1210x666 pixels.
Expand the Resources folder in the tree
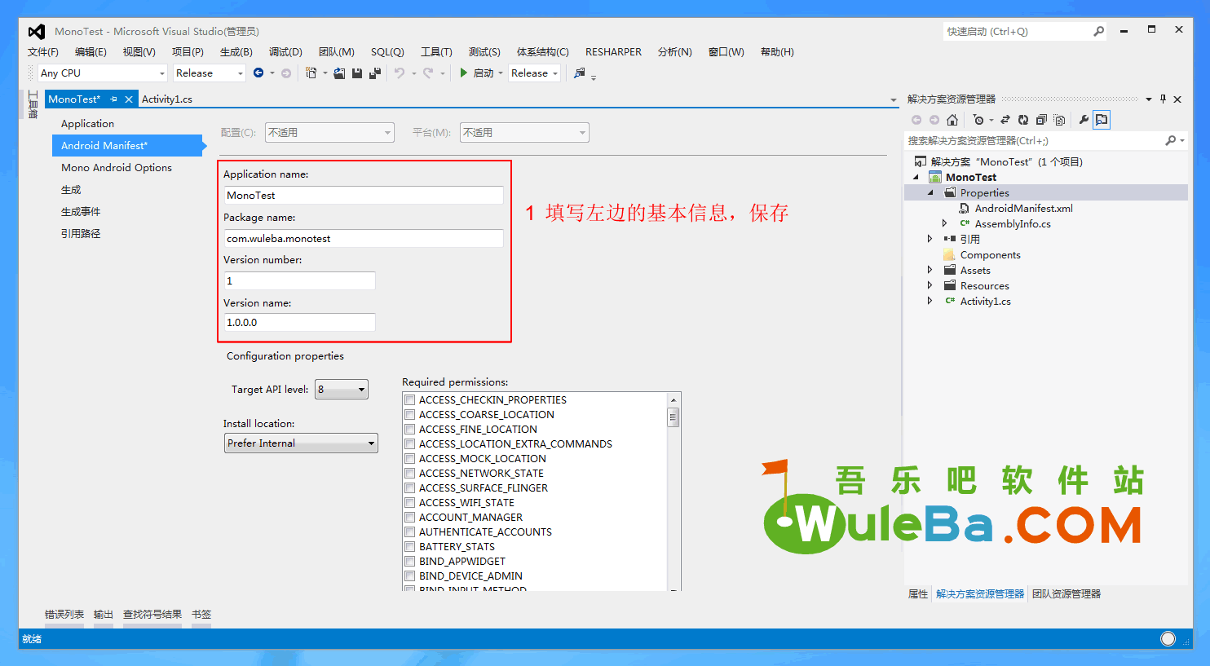(x=930, y=286)
